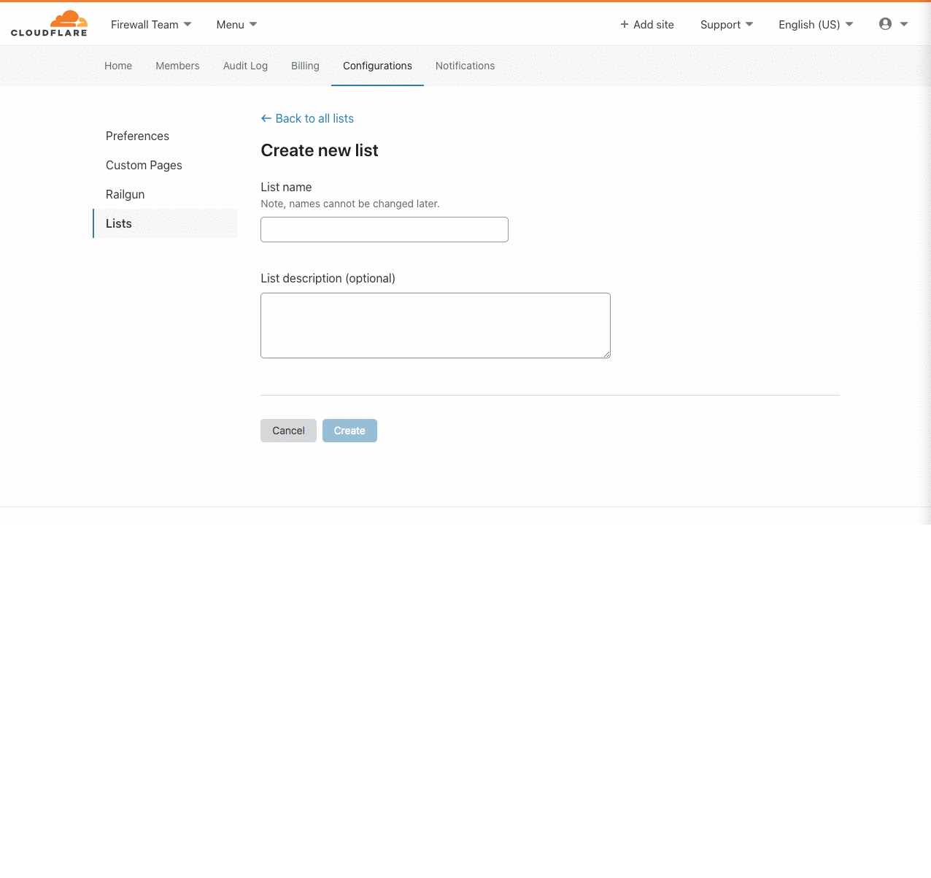Open the Support dropdown

point(727,25)
